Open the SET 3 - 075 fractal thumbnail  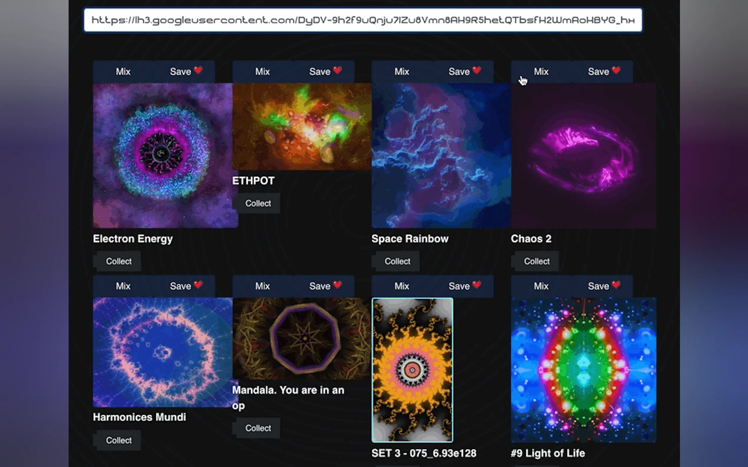tap(412, 370)
